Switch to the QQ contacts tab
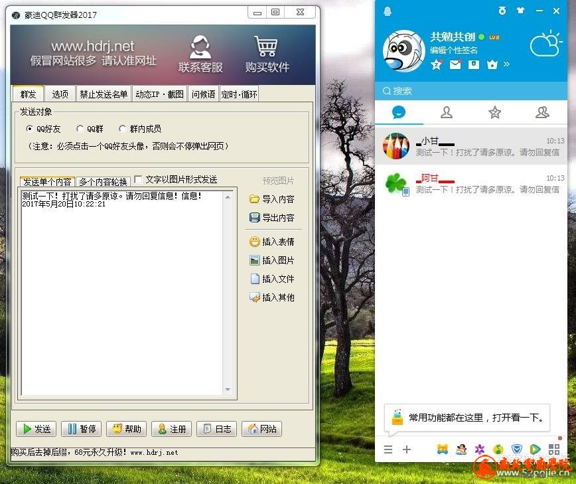 point(447,112)
